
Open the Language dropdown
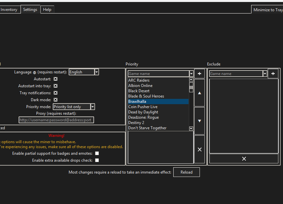click(x=96, y=72)
